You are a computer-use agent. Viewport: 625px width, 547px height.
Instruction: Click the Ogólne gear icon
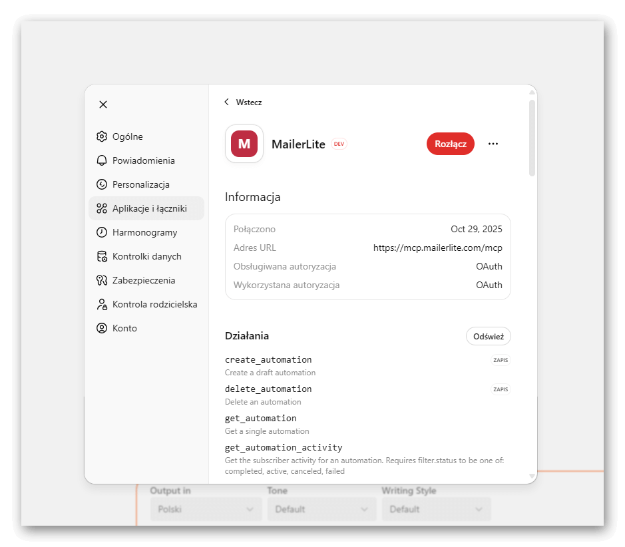pyautogui.click(x=102, y=136)
